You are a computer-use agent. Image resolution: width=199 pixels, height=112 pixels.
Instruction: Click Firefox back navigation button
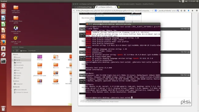[x=74, y=11]
